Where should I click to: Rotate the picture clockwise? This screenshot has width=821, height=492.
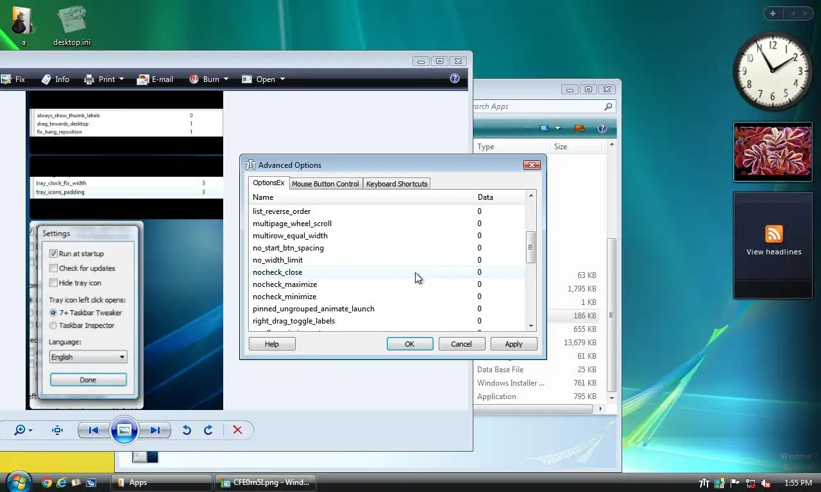tap(208, 430)
